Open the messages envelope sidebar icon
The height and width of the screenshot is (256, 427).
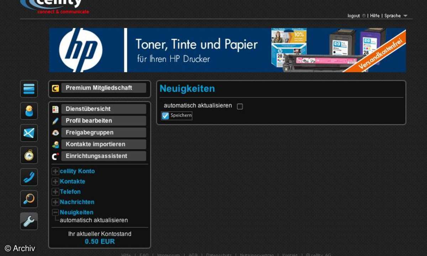click(x=29, y=133)
